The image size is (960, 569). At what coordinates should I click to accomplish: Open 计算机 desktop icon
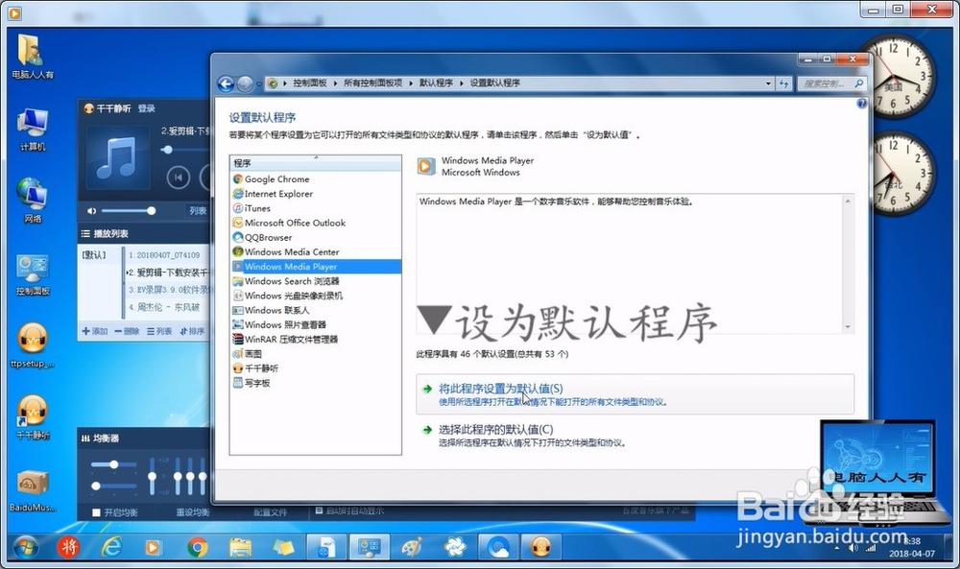coord(32,130)
